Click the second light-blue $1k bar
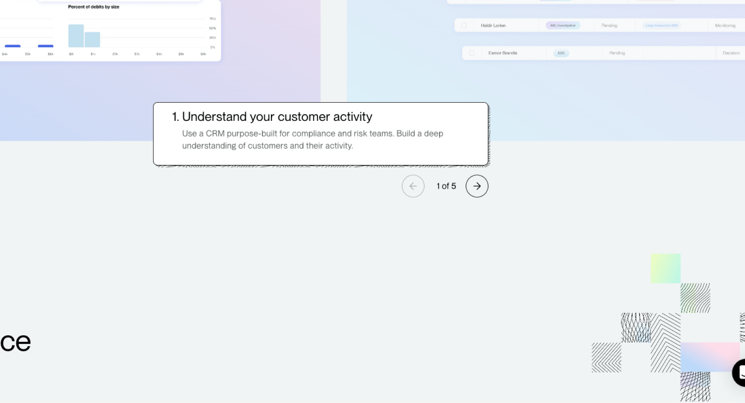This screenshot has height=403, width=745. [x=92, y=40]
